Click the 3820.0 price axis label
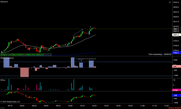The height and width of the screenshot is (109, 181). tap(176, 17)
